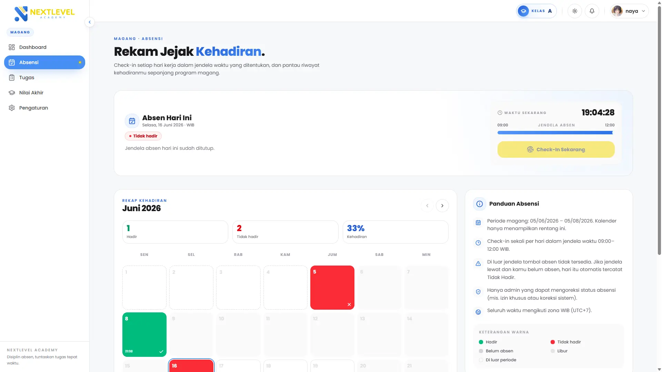Click the check mark on June 8
This screenshot has height=372, width=662.
pyautogui.click(x=161, y=352)
